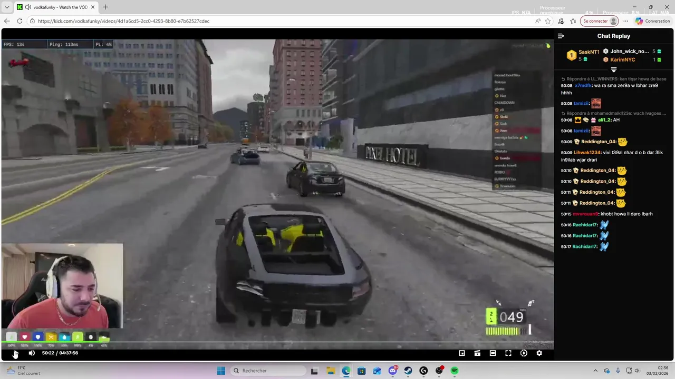
Task: Switch to Microsoft Edge on taskbar
Action: coord(346,371)
